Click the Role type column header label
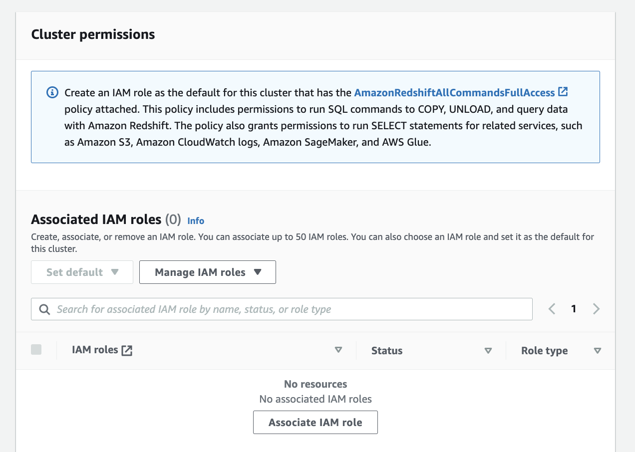The image size is (635, 452). 544,351
